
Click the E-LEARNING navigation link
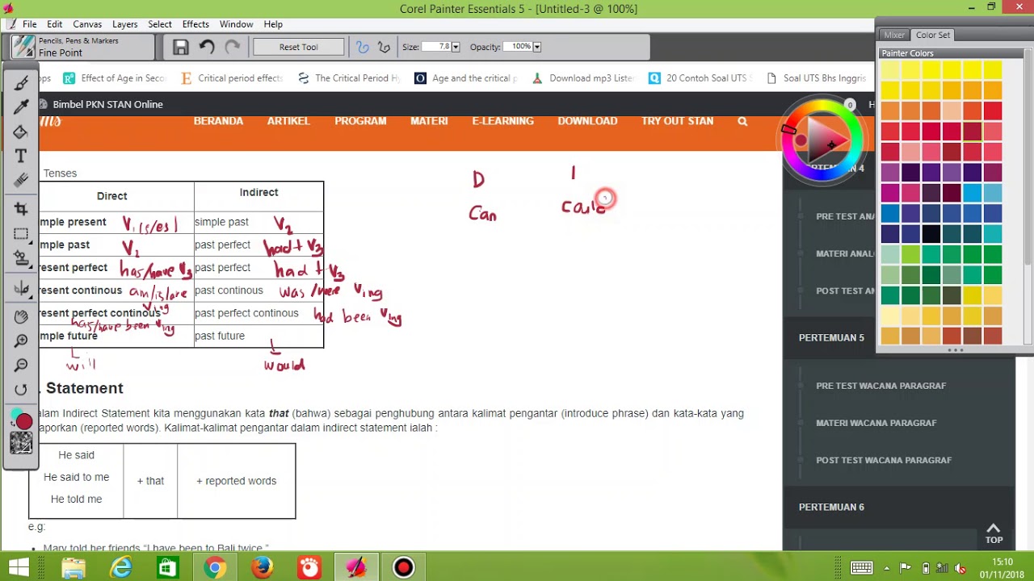click(x=502, y=121)
